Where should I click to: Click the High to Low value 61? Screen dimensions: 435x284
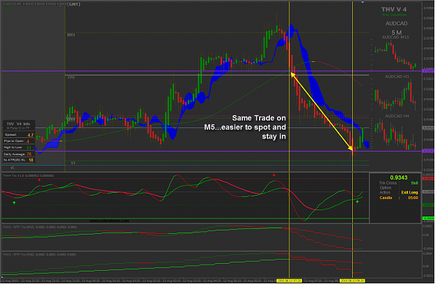[29, 148]
